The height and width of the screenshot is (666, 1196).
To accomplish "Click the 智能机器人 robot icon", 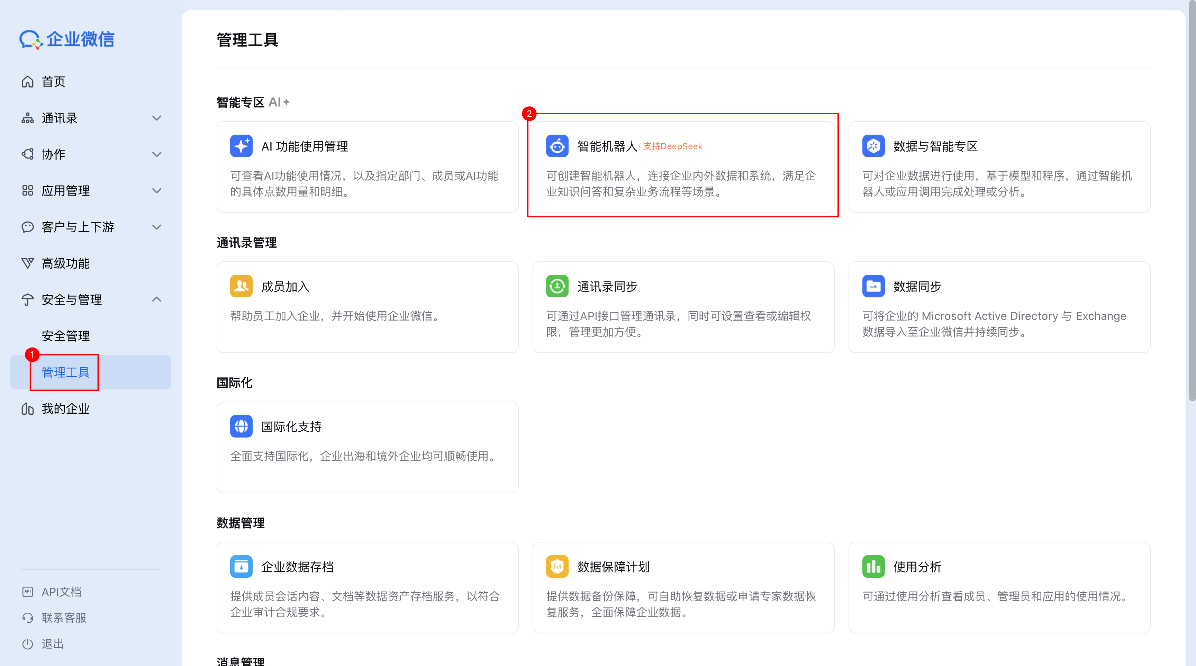I will [557, 146].
